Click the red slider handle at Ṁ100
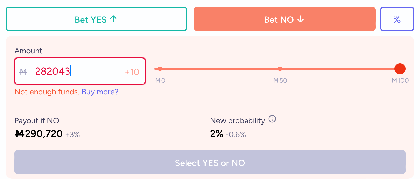Image resolution: width=420 pixels, height=179 pixels. click(400, 69)
